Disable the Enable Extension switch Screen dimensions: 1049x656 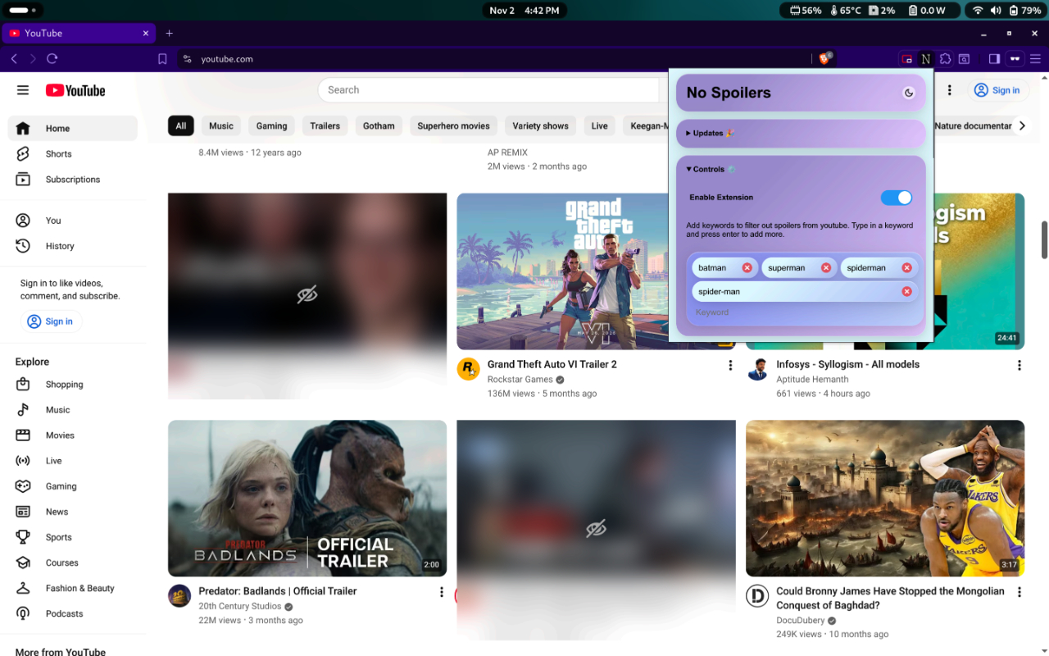point(896,198)
